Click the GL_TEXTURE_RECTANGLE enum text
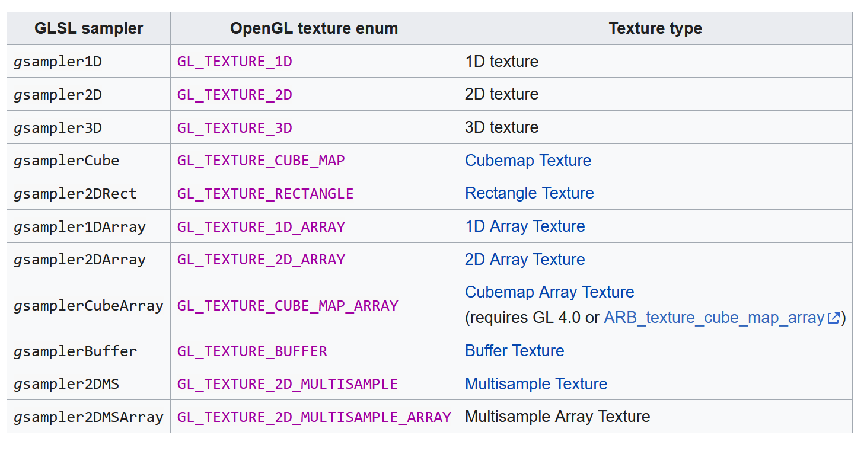The height and width of the screenshot is (454, 867). pos(265,194)
